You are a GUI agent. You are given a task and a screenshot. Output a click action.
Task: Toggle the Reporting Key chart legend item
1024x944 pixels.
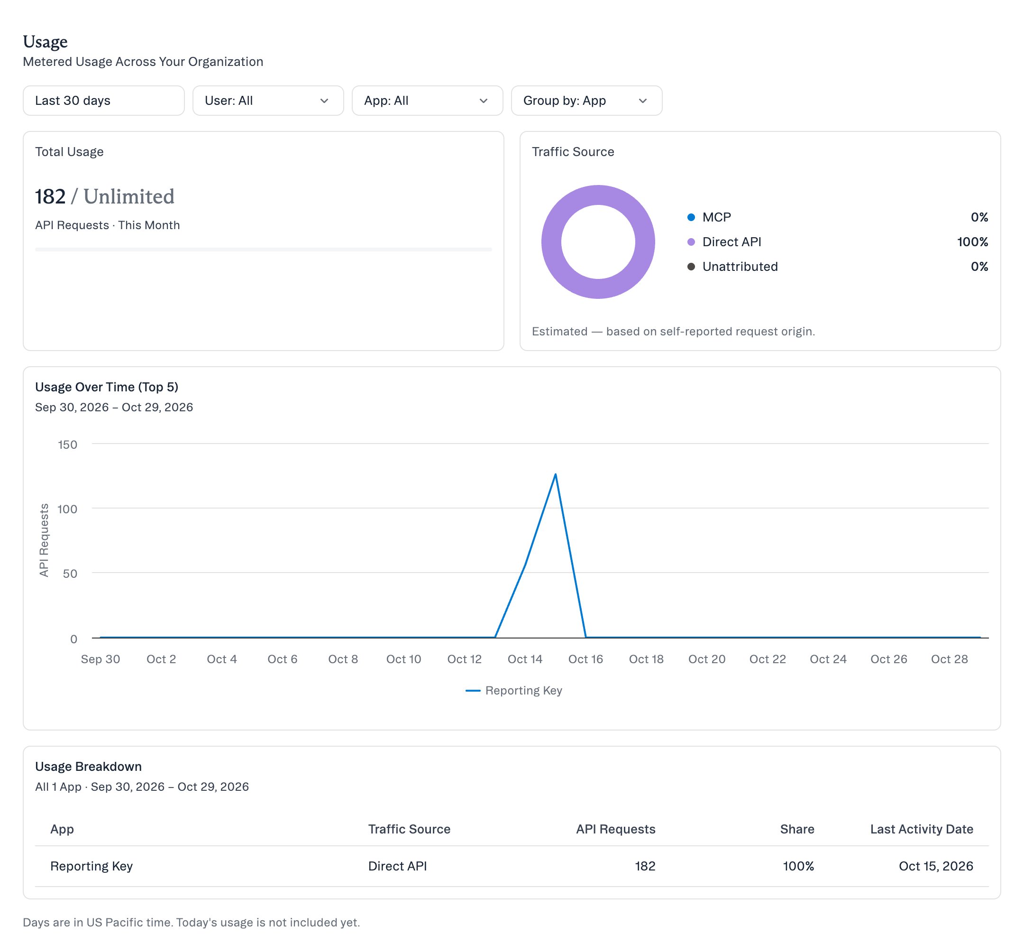pos(514,690)
